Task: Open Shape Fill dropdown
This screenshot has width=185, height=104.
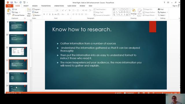Action: (x=148, y=9)
